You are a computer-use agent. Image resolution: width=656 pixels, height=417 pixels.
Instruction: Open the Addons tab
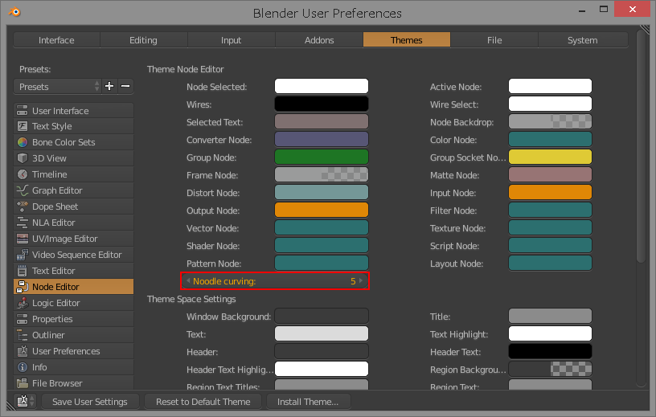point(319,40)
